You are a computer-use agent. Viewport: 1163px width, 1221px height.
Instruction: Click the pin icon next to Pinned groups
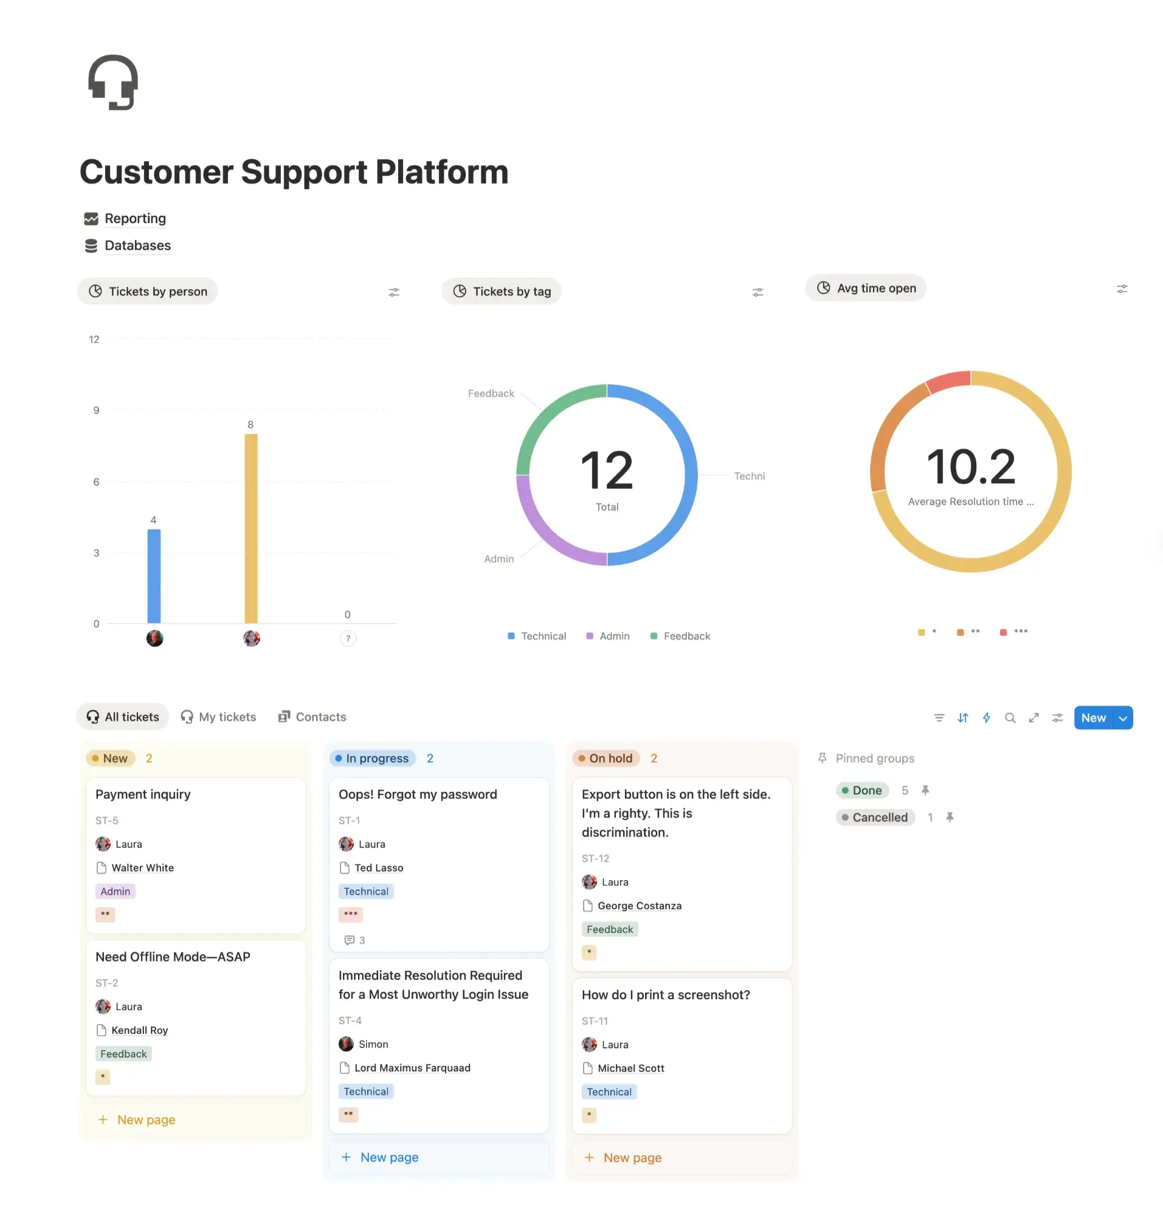[822, 758]
